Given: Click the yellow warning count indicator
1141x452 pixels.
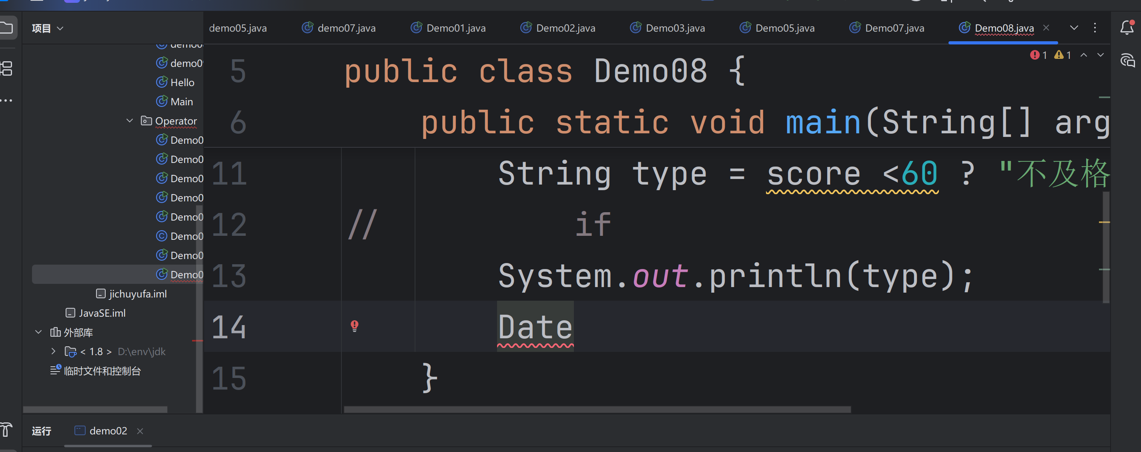Looking at the screenshot, I should click(x=1062, y=55).
